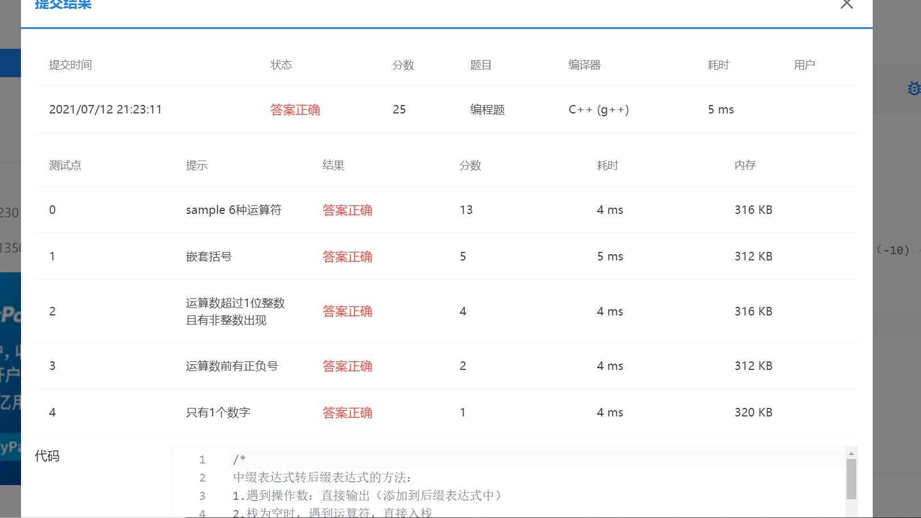Click the red overall status 答案正确 next to score 25
The width and height of the screenshot is (921, 518).
click(295, 110)
